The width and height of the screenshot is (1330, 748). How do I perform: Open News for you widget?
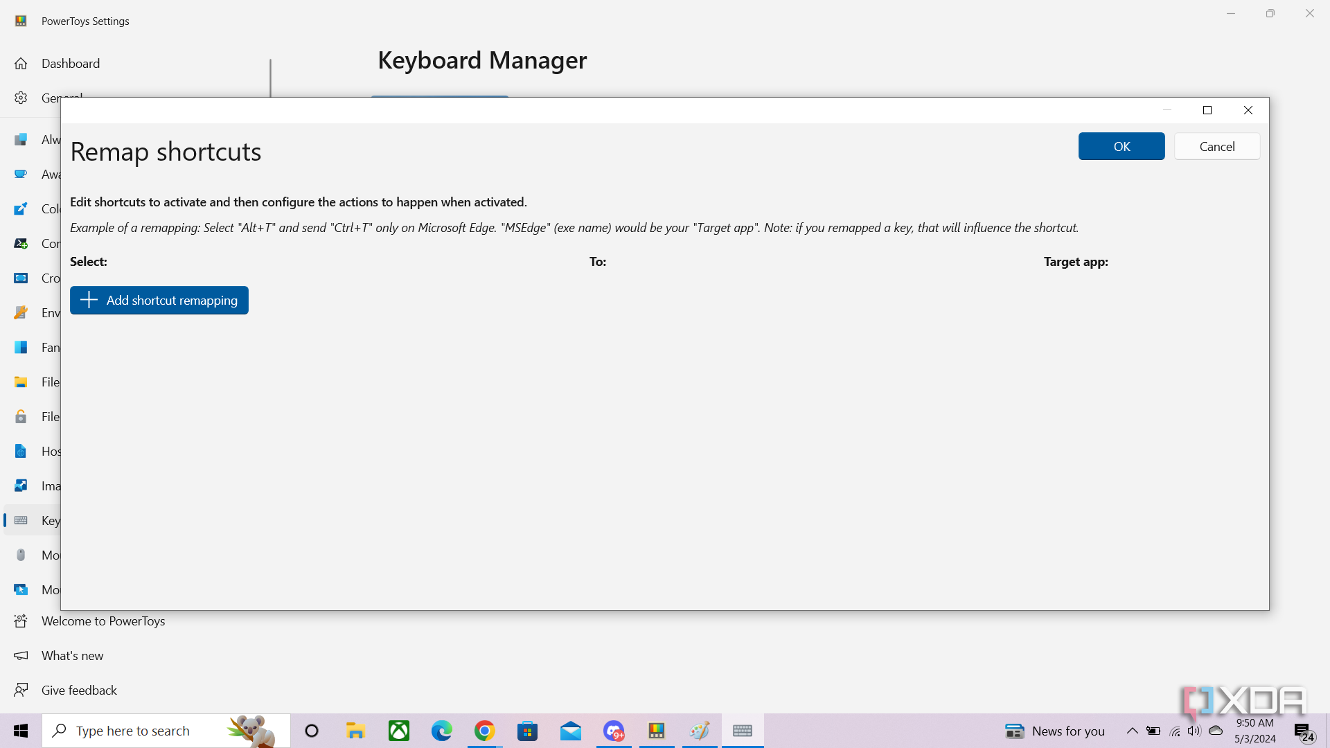pos(1055,731)
